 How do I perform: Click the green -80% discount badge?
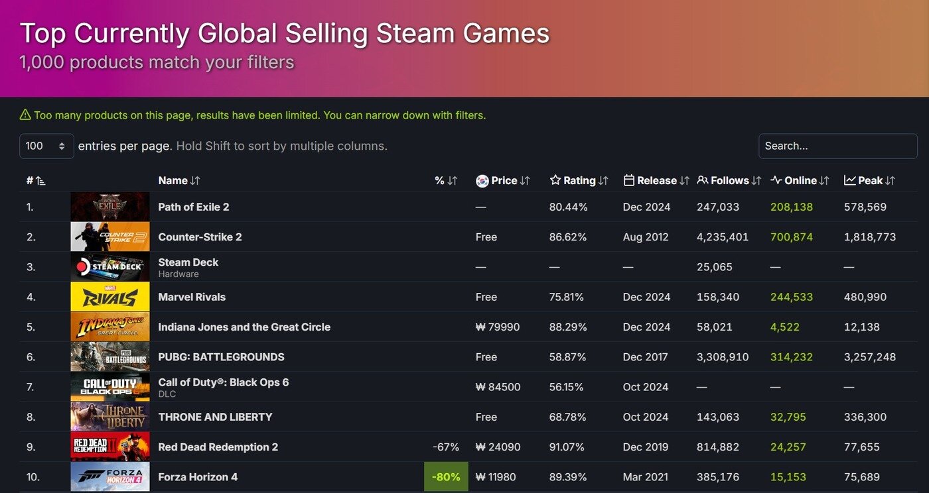point(446,477)
